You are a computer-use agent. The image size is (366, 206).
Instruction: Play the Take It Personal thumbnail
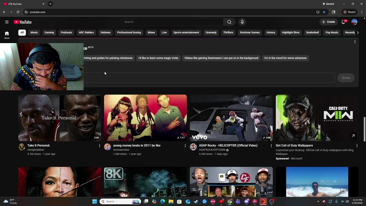(59, 118)
